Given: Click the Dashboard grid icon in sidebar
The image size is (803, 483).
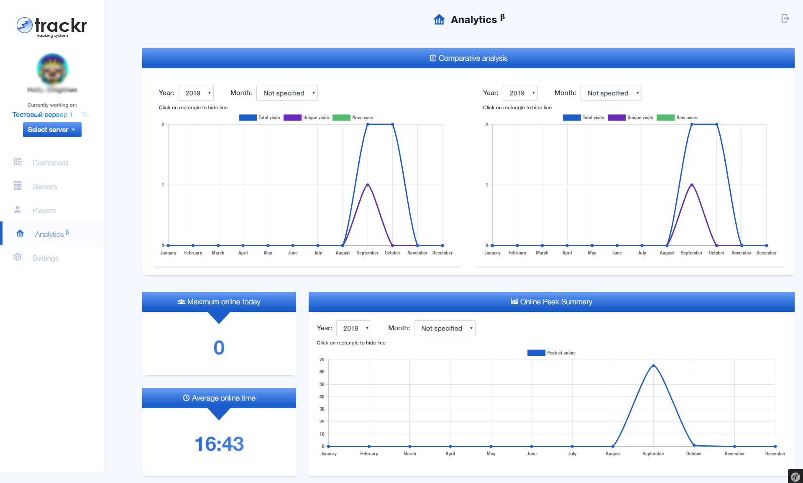Looking at the screenshot, I should coord(18,162).
